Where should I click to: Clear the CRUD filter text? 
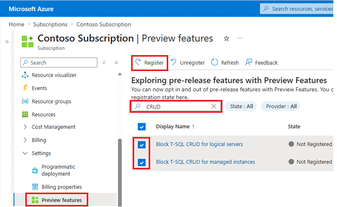214,106
